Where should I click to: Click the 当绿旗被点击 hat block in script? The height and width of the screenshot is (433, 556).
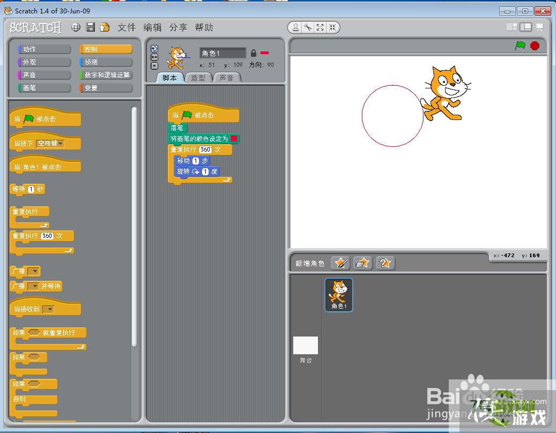click(203, 114)
